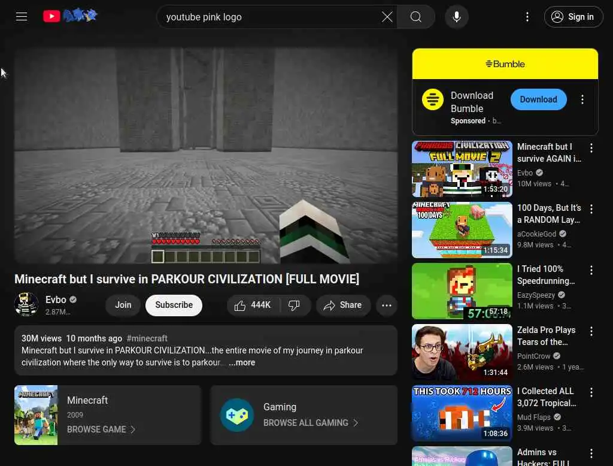
Task: Open options for Zelda Pro Plays video
Action: click(591, 331)
